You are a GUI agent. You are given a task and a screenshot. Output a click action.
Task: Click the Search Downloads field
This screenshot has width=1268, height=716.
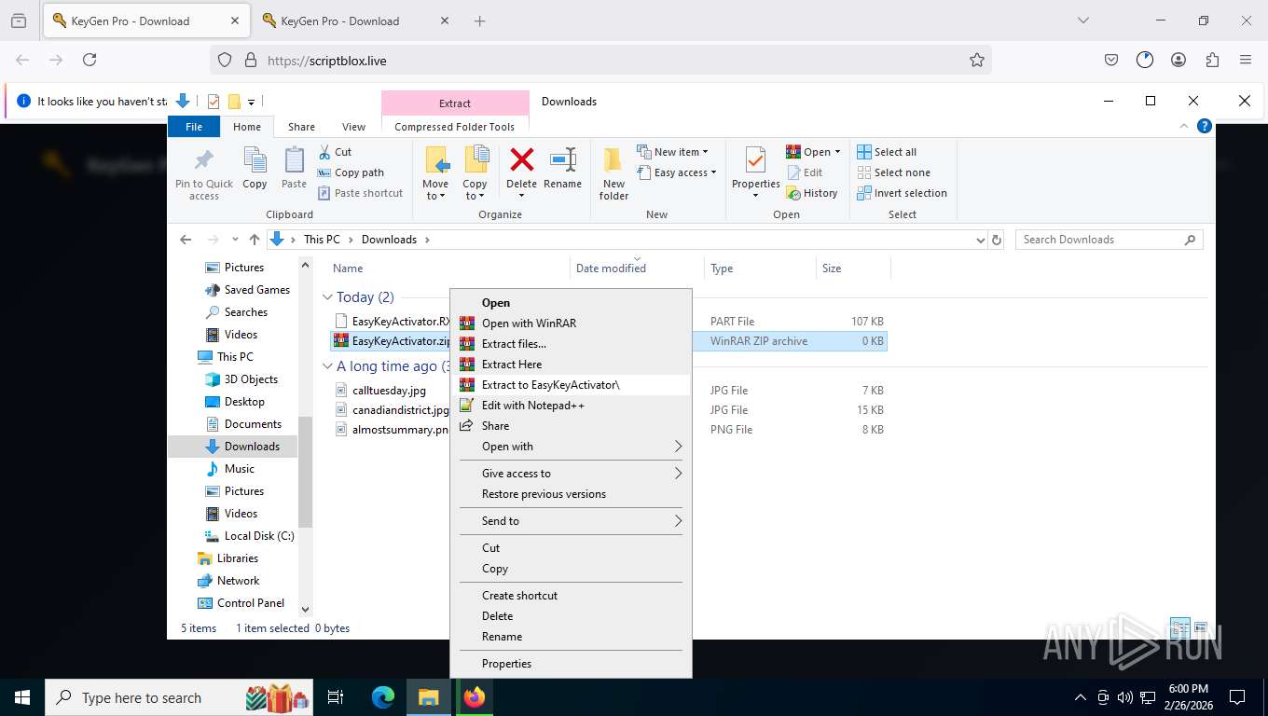pyautogui.click(x=1109, y=240)
